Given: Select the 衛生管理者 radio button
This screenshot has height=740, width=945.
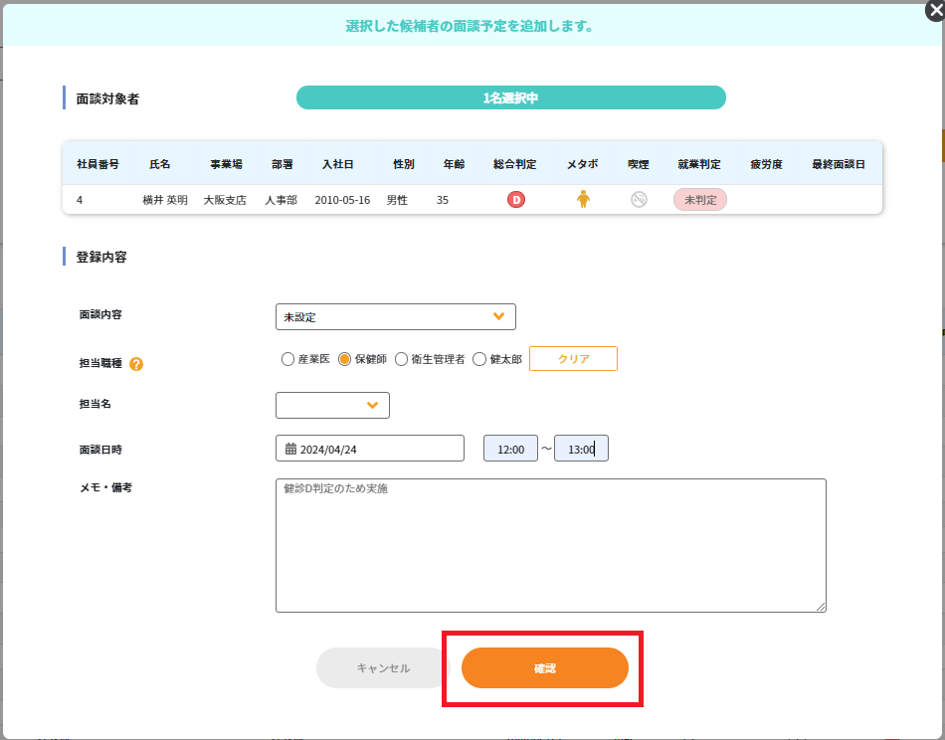Looking at the screenshot, I should point(401,359).
